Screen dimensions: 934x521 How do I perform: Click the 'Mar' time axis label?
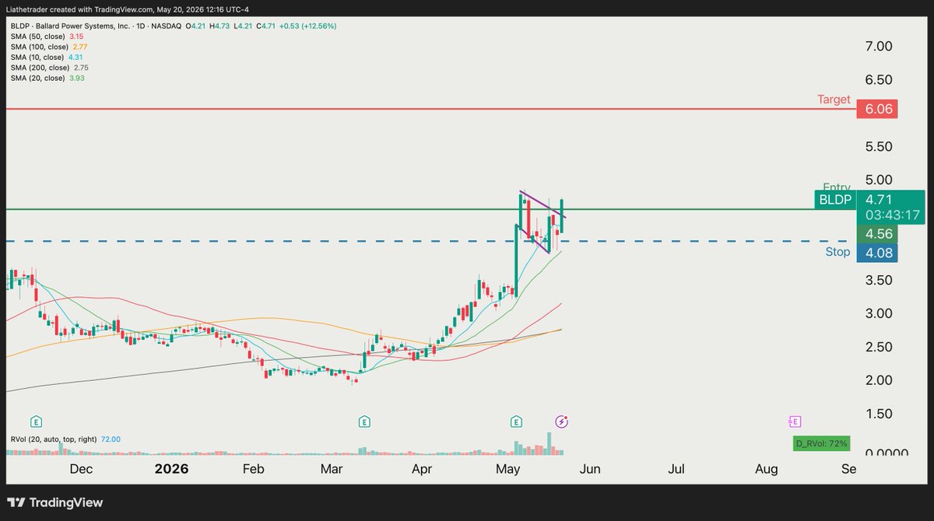[332, 469]
